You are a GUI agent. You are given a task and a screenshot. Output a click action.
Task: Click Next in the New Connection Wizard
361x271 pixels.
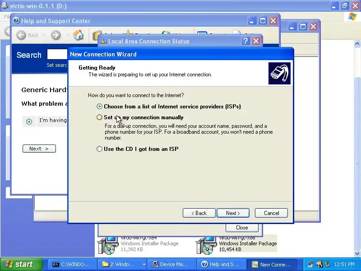tap(233, 213)
